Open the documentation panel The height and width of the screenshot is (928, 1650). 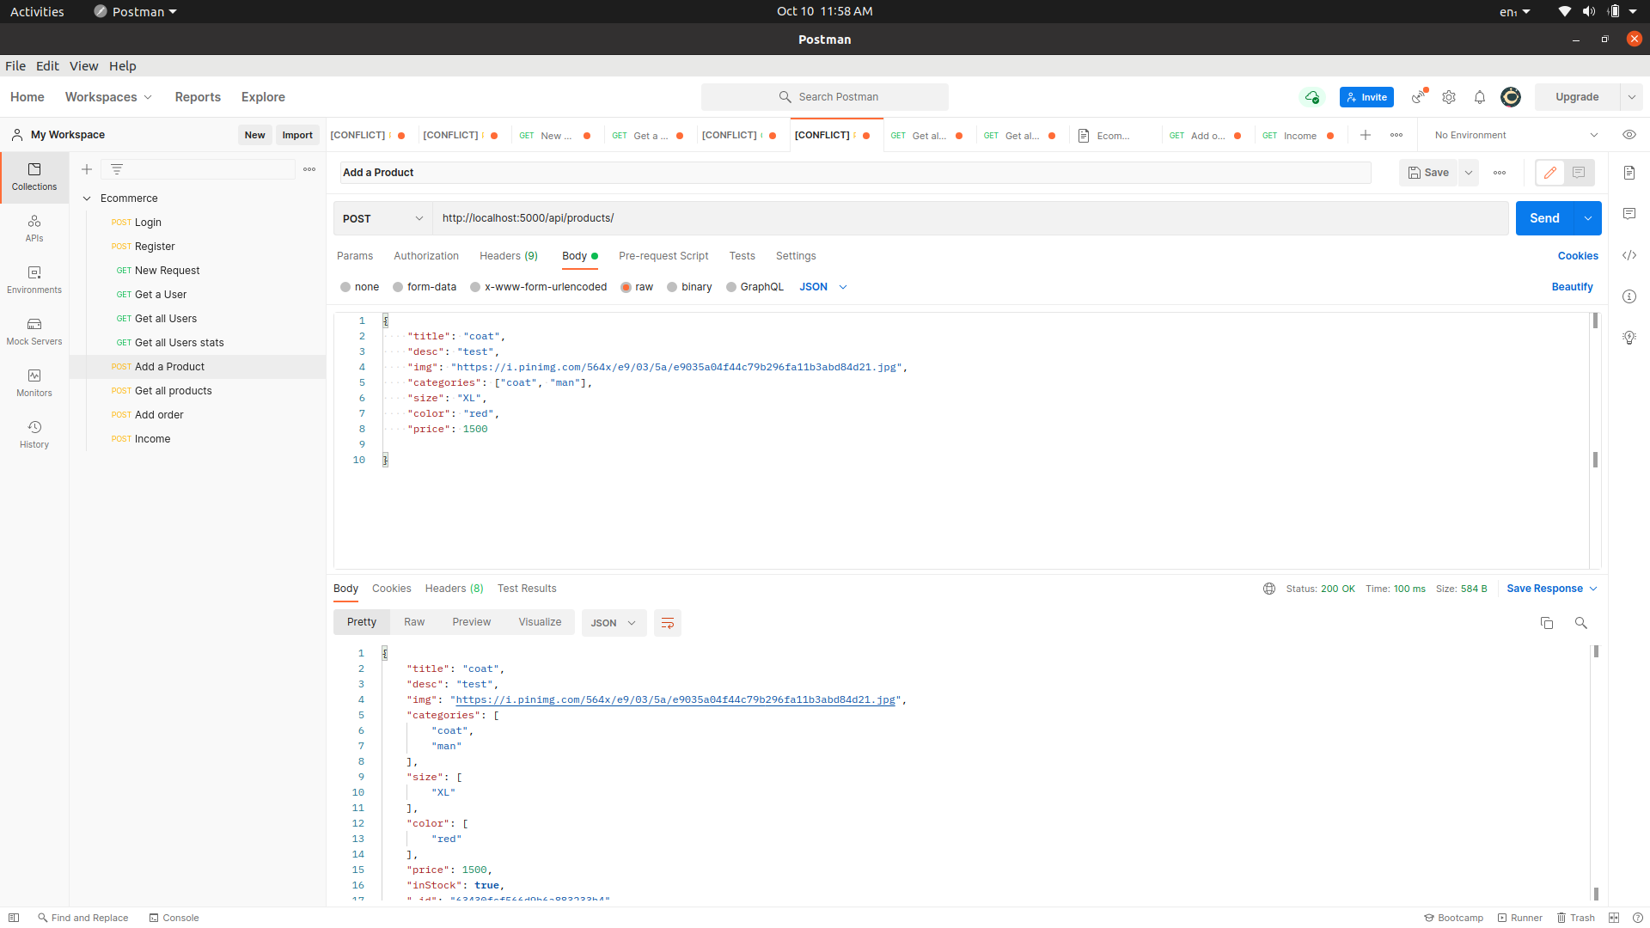[1629, 172]
